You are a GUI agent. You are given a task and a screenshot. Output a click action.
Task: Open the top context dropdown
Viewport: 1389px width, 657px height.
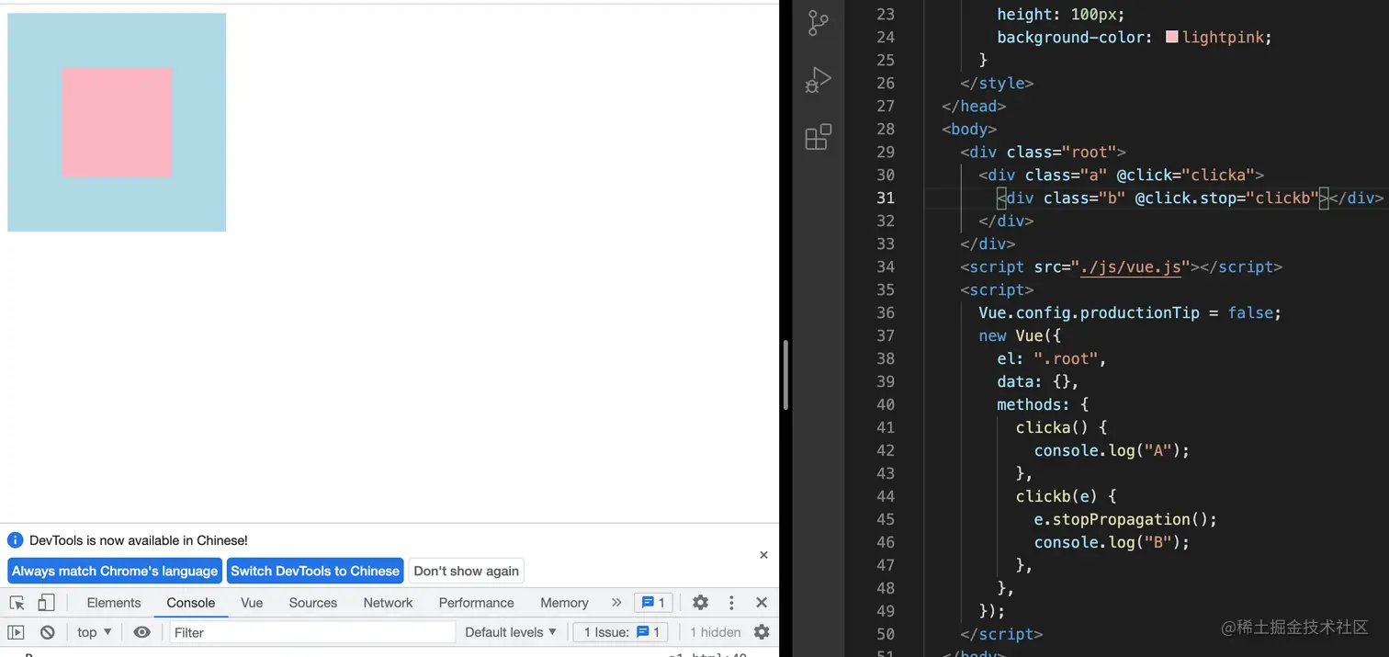[94, 632]
